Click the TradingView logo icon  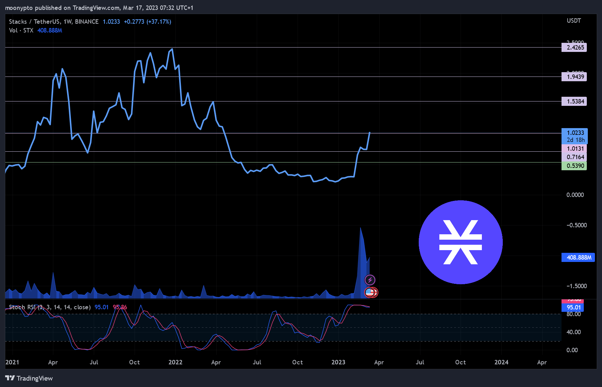10,378
